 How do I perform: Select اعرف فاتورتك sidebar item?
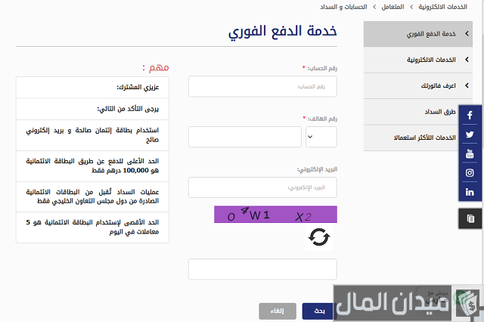(418, 85)
